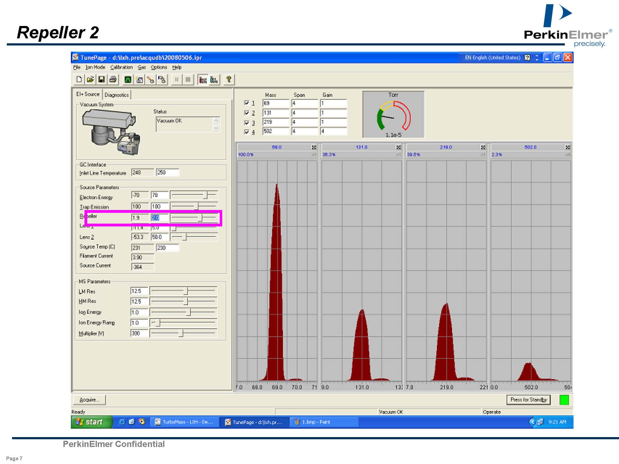619x464 pixels.
Task: Open the Help menu
Action: [177, 67]
